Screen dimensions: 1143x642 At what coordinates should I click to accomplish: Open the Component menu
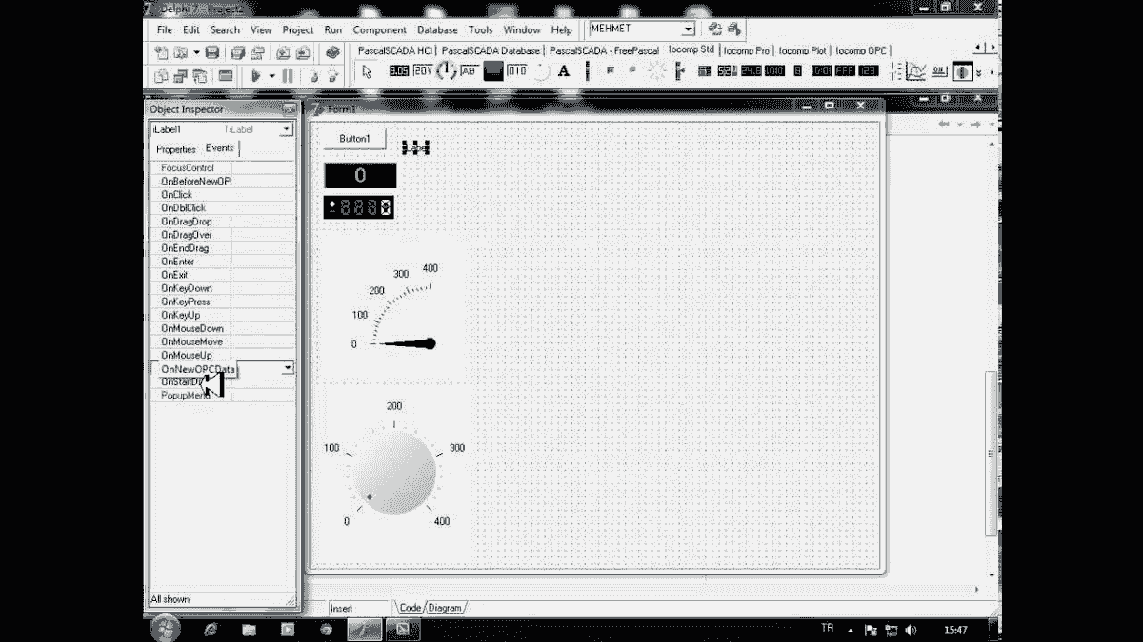379,29
